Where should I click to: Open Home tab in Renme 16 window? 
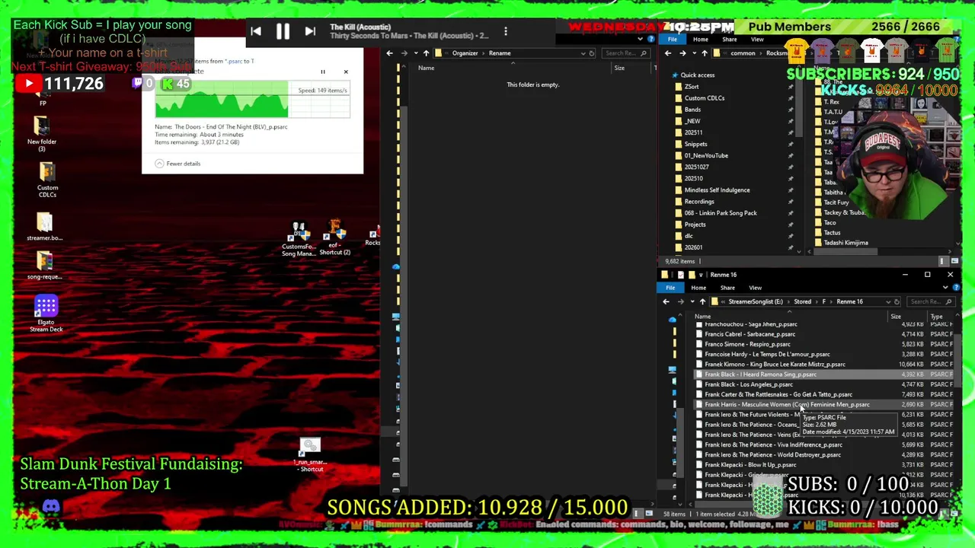tap(698, 288)
